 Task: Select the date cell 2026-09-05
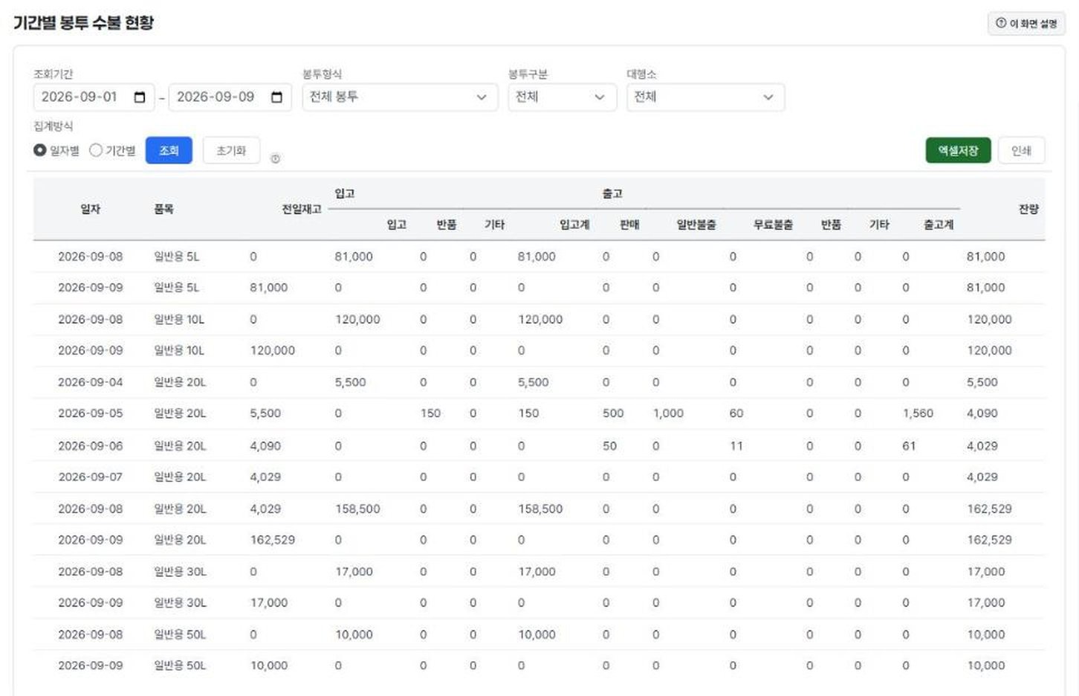point(91,413)
